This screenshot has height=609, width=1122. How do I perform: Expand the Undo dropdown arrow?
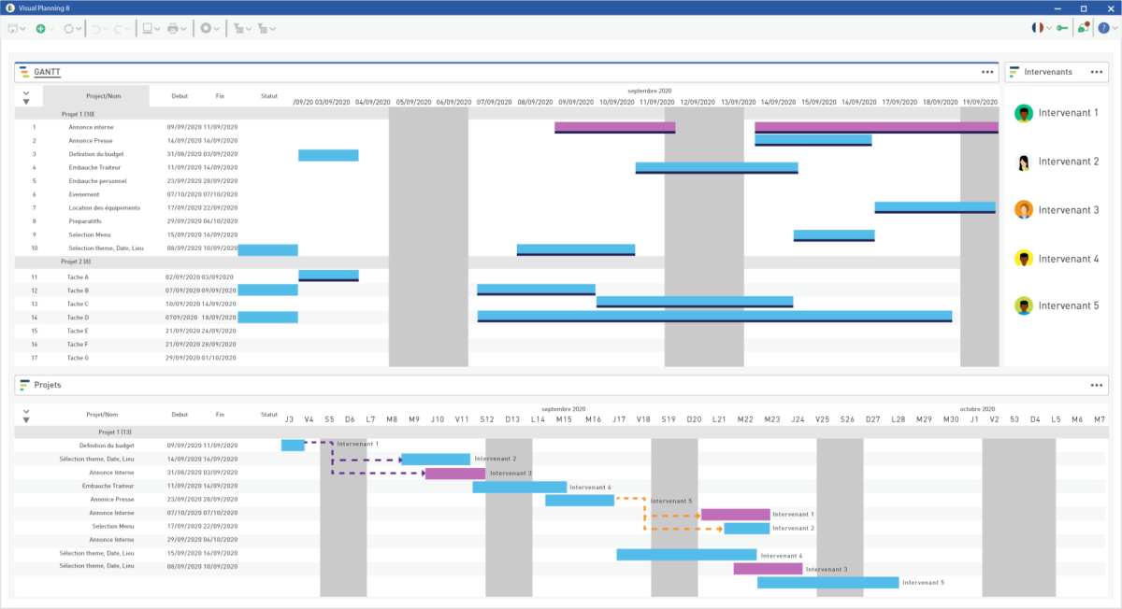(107, 28)
